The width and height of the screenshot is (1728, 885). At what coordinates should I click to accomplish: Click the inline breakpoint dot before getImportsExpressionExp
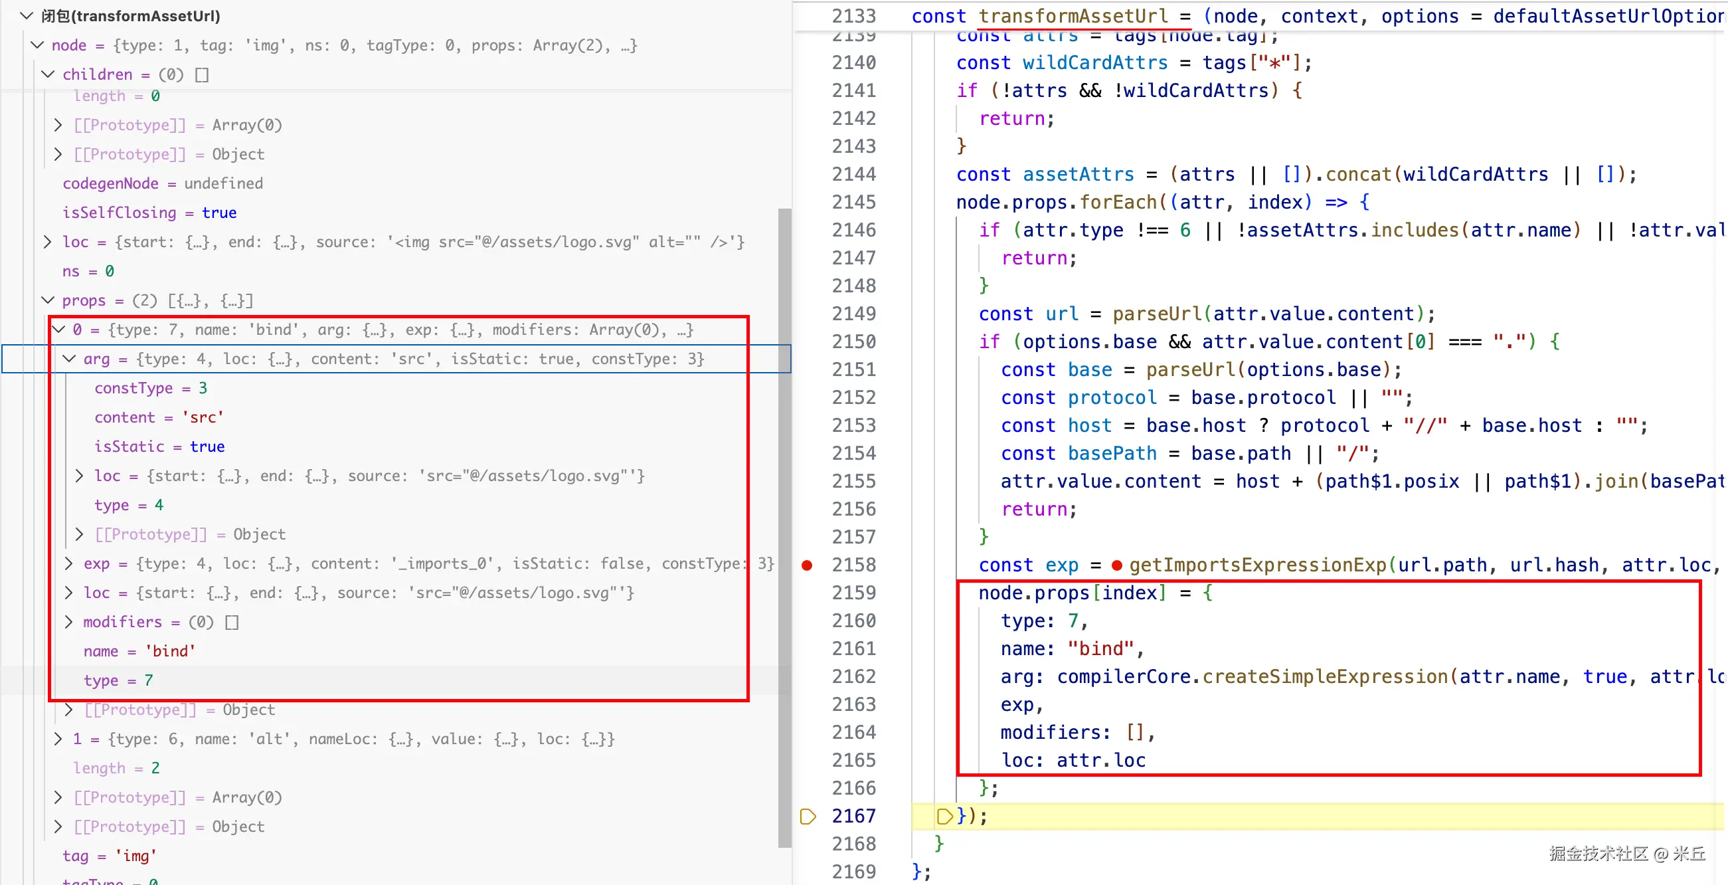click(x=1117, y=565)
